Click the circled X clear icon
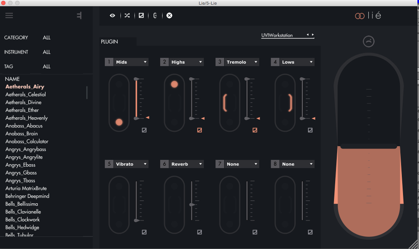The image size is (419, 249). point(169,16)
